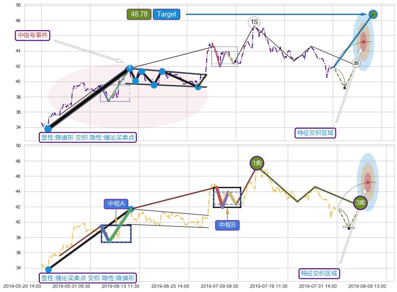
Task: Click the green 48.78 price label
Action: 139,14
